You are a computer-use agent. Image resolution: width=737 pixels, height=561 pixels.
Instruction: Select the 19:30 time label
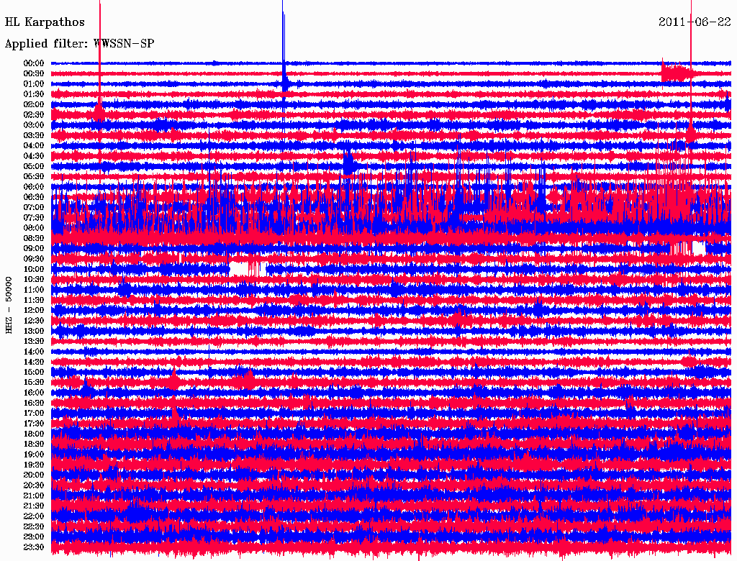pyautogui.click(x=34, y=465)
